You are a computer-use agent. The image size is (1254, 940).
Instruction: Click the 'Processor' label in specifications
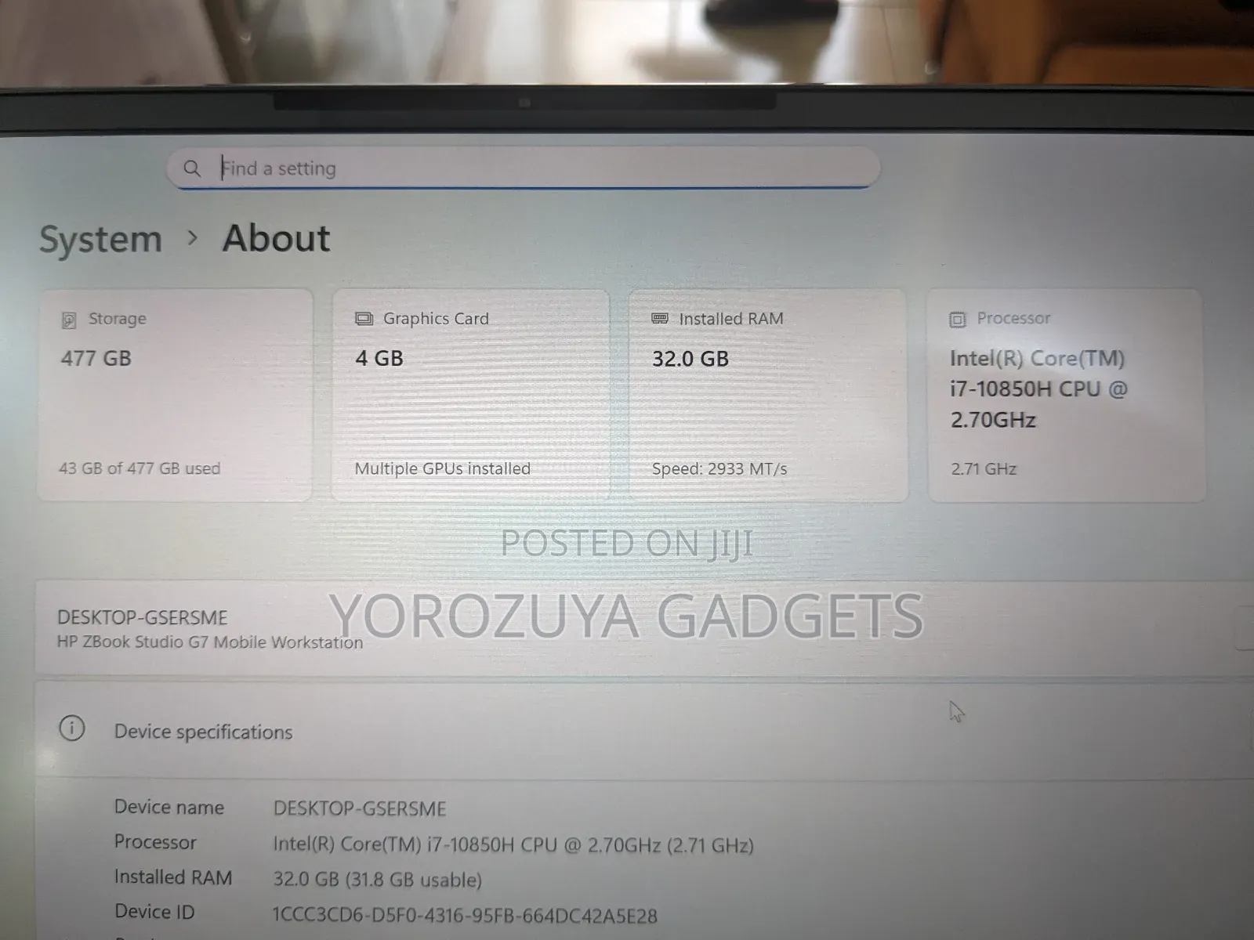click(155, 842)
